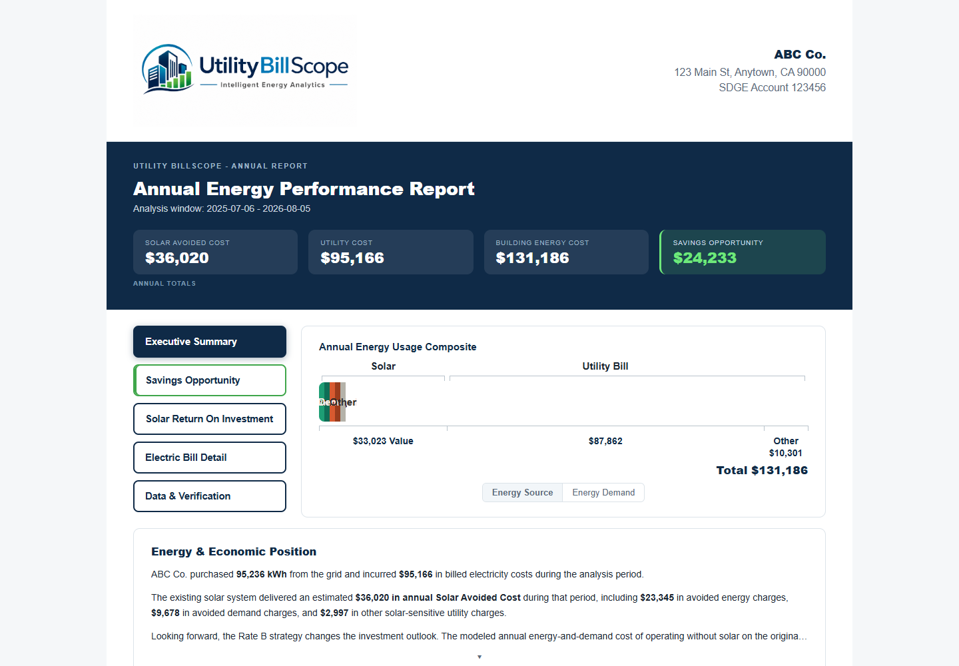Click the "$33,023 Value" label

[x=383, y=441]
